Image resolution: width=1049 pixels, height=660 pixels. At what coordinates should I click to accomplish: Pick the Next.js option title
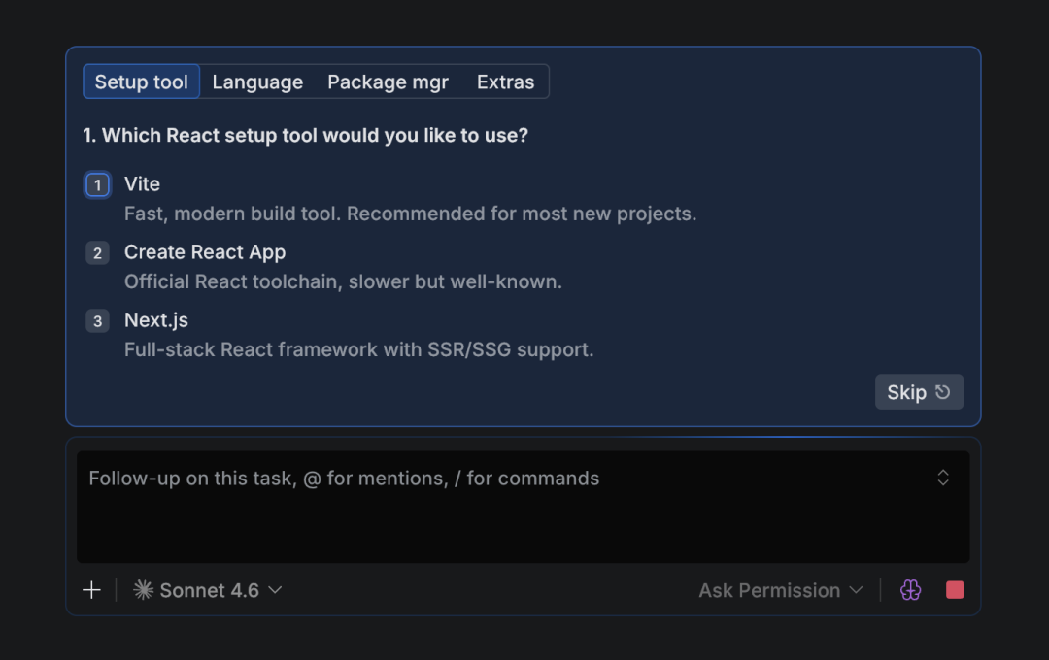(x=155, y=320)
